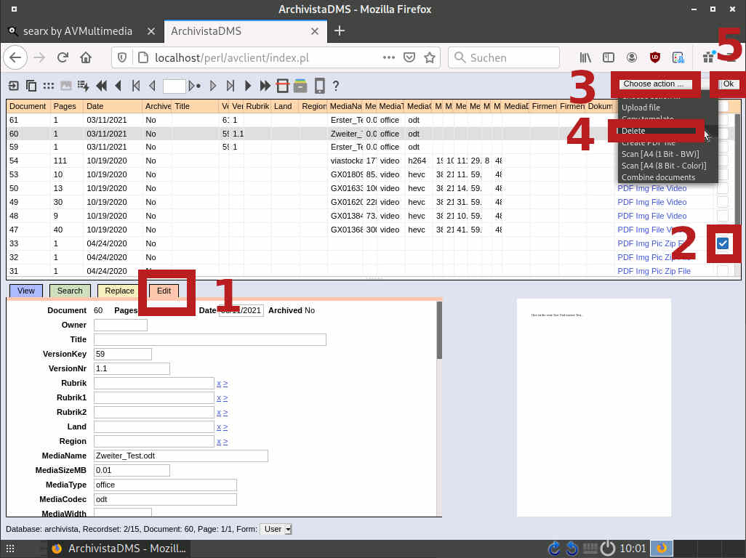Toggle Firefox sidebar view icon
Viewport: 746px width, 558px height.
click(x=609, y=57)
